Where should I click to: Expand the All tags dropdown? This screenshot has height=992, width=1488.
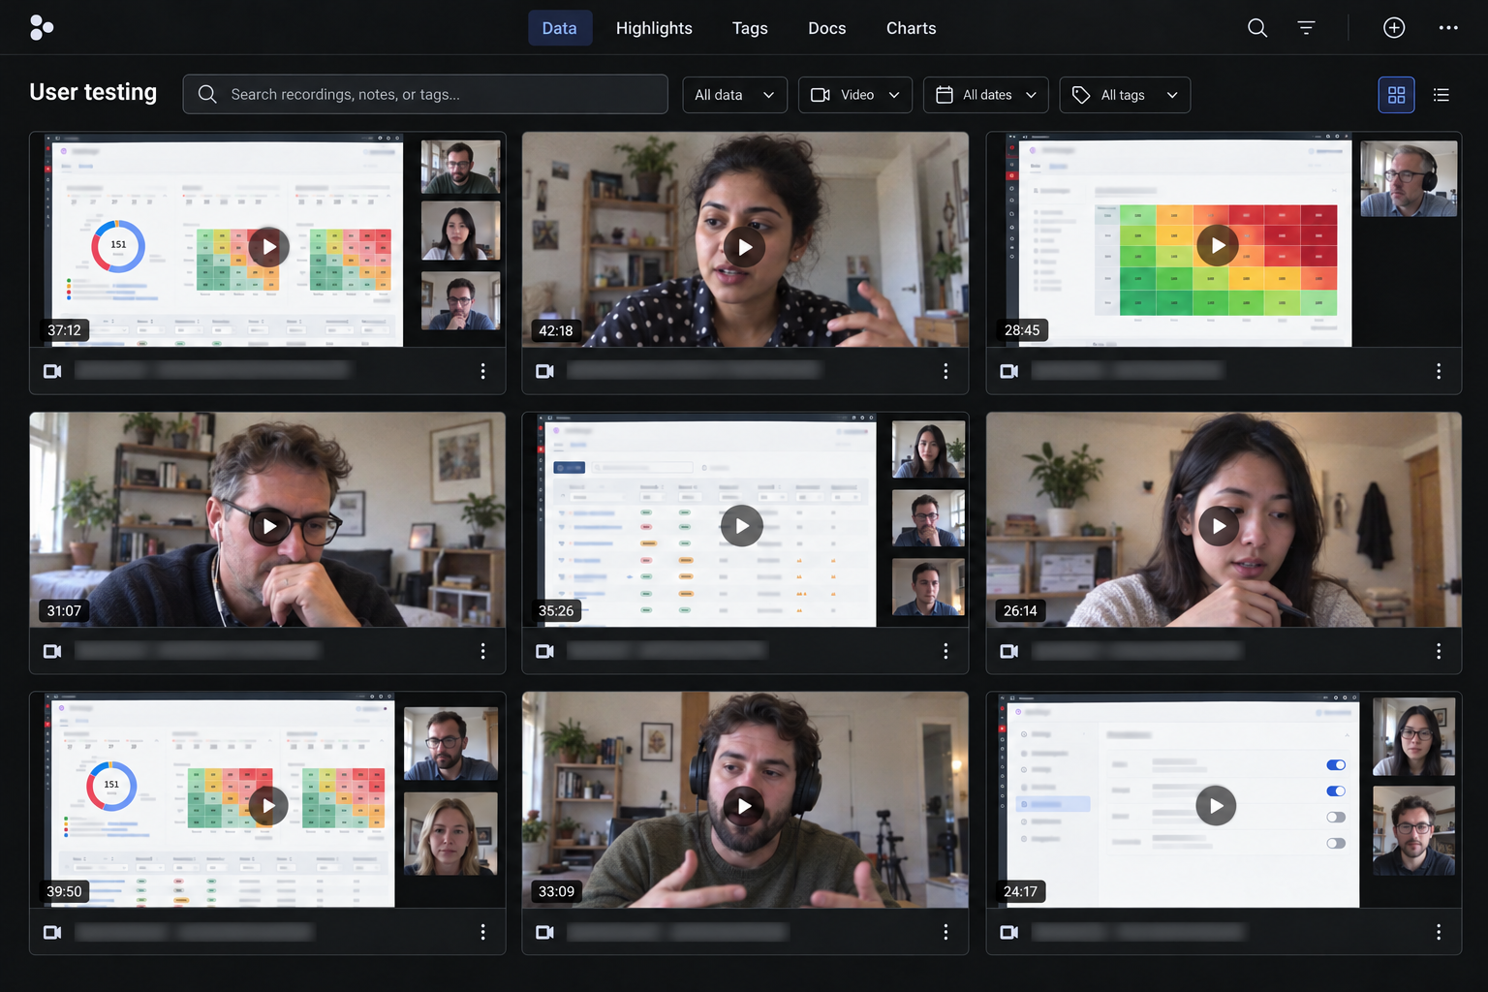[1125, 95]
